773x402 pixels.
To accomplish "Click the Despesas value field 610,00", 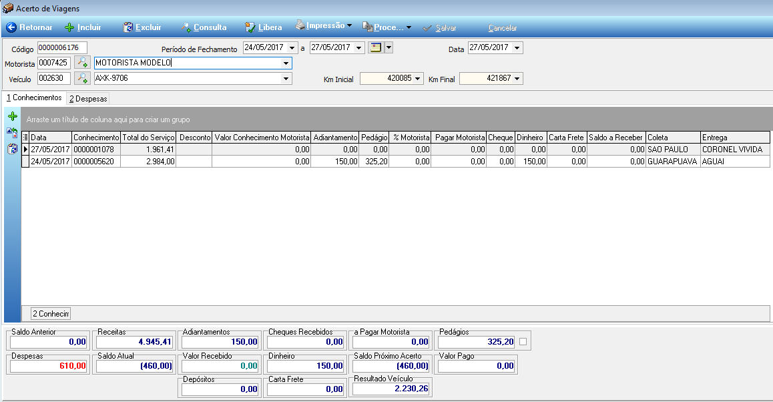I will [x=49, y=366].
